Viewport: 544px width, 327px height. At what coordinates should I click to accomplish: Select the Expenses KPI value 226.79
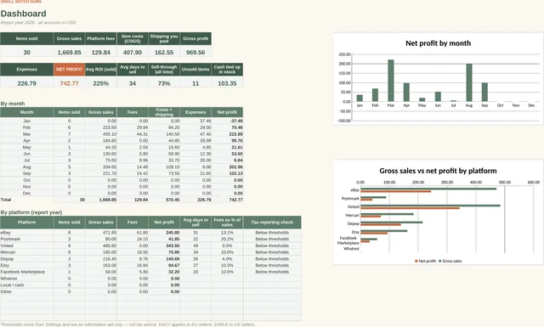click(x=26, y=83)
